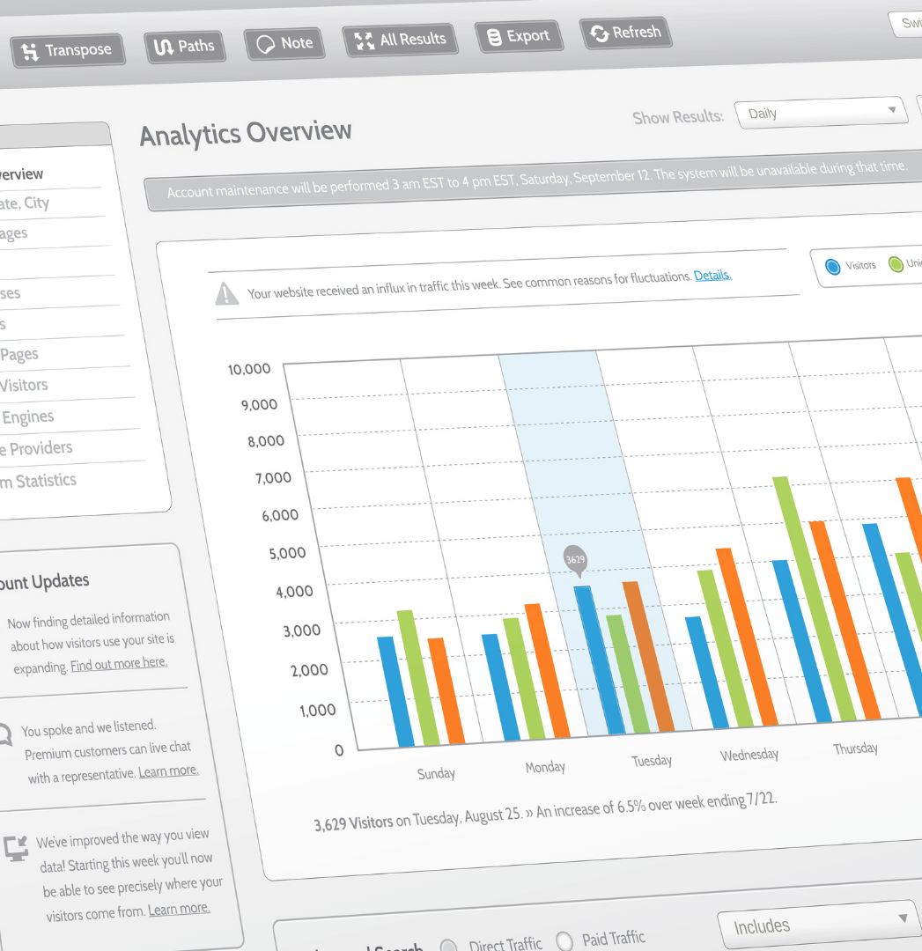Viewport: 922px width, 951px height.
Task: Click the Learn more link about live chat
Action: (168, 771)
